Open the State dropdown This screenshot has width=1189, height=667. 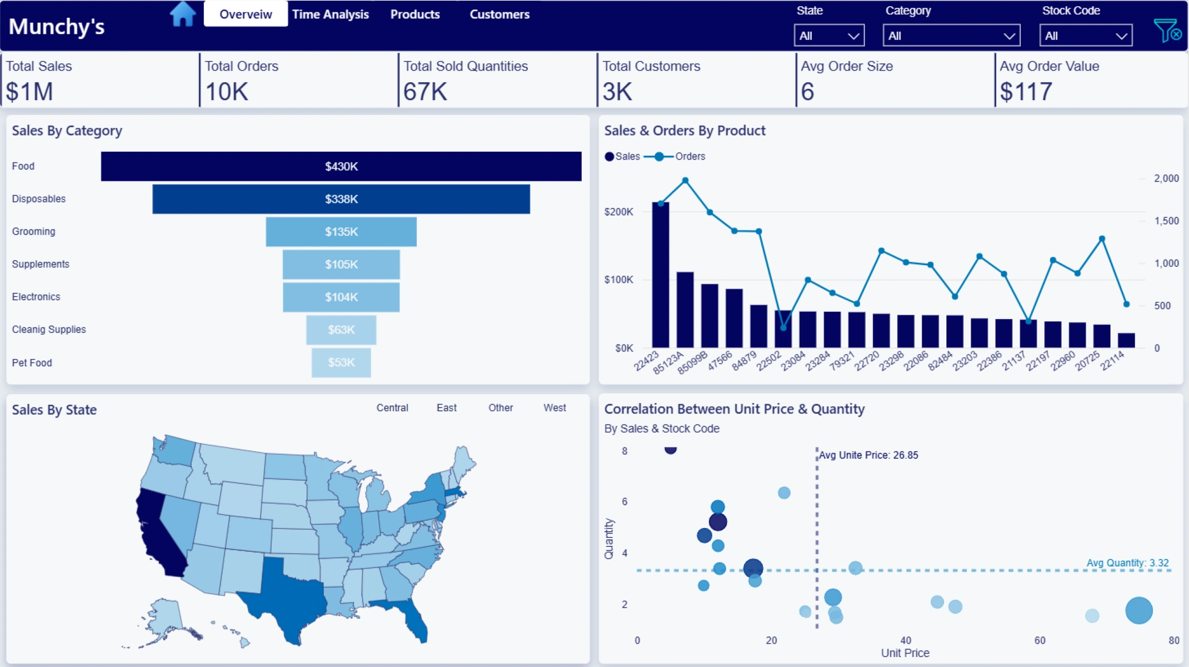pos(829,36)
